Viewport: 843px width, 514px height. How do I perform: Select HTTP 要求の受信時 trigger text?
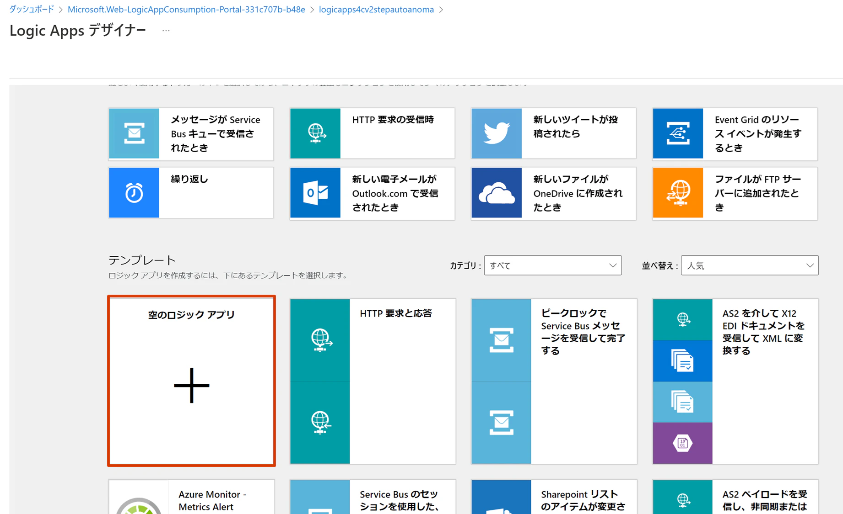pyautogui.click(x=393, y=120)
